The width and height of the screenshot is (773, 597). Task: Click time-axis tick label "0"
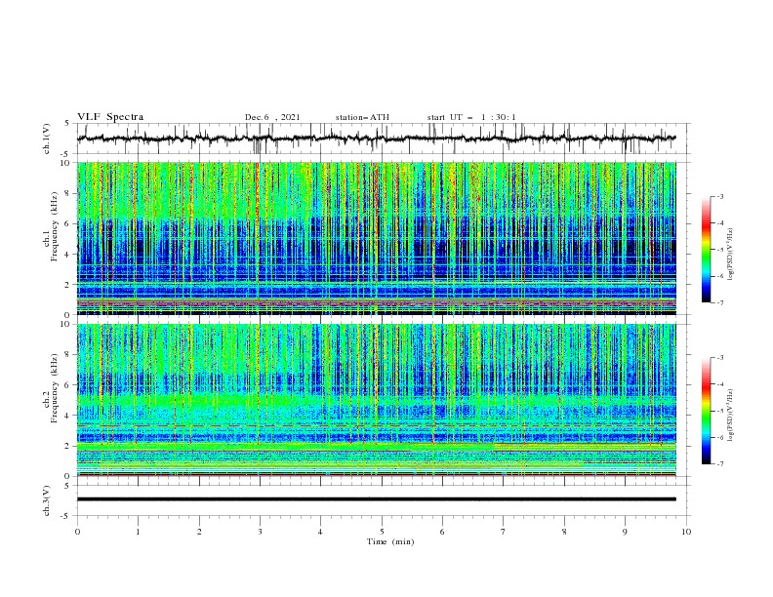coord(77,532)
